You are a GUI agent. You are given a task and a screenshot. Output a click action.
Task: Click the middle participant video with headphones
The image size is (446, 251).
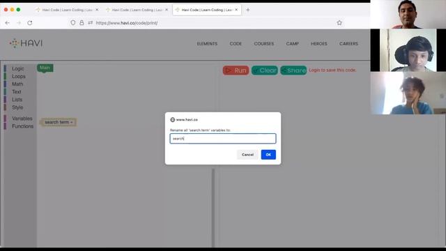coord(408,50)
